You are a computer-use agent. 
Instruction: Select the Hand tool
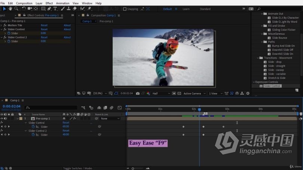[x=10, y=9]
